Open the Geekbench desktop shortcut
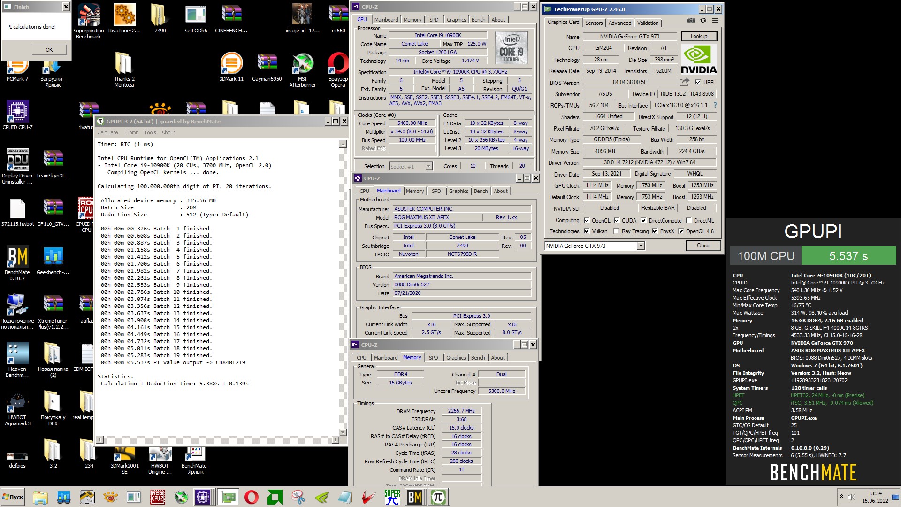This screenshot has height=507, width=901. (x=53, y=260)
